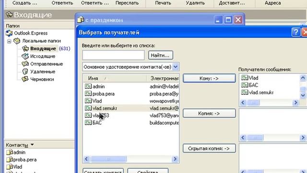Open Адреса from the toolbar

click(273, 3)
